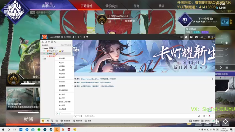Open 赛季中心 season center in Apex

(x=48, y=6)
